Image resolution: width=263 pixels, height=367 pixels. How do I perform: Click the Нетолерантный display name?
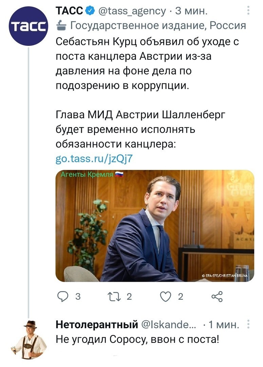coord(97,325)
